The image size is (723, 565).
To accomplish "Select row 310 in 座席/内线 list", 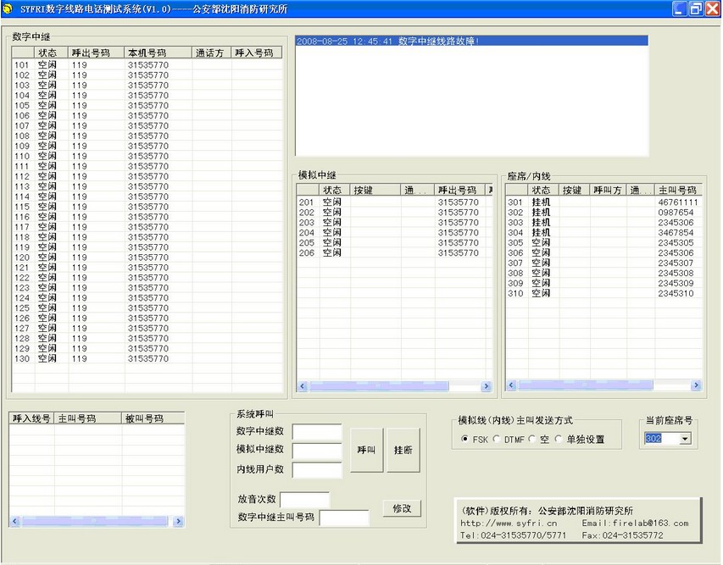I will (x=603, y=294).
